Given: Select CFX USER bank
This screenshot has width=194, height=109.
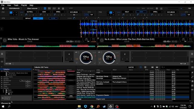Looking at the screenshot, I should [38, 18].
